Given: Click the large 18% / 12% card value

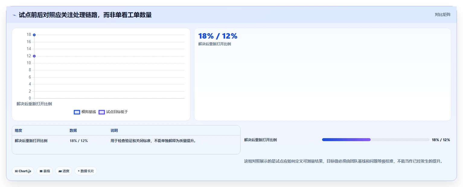Looking at the screenshot, I should click(x=218, y=36).
